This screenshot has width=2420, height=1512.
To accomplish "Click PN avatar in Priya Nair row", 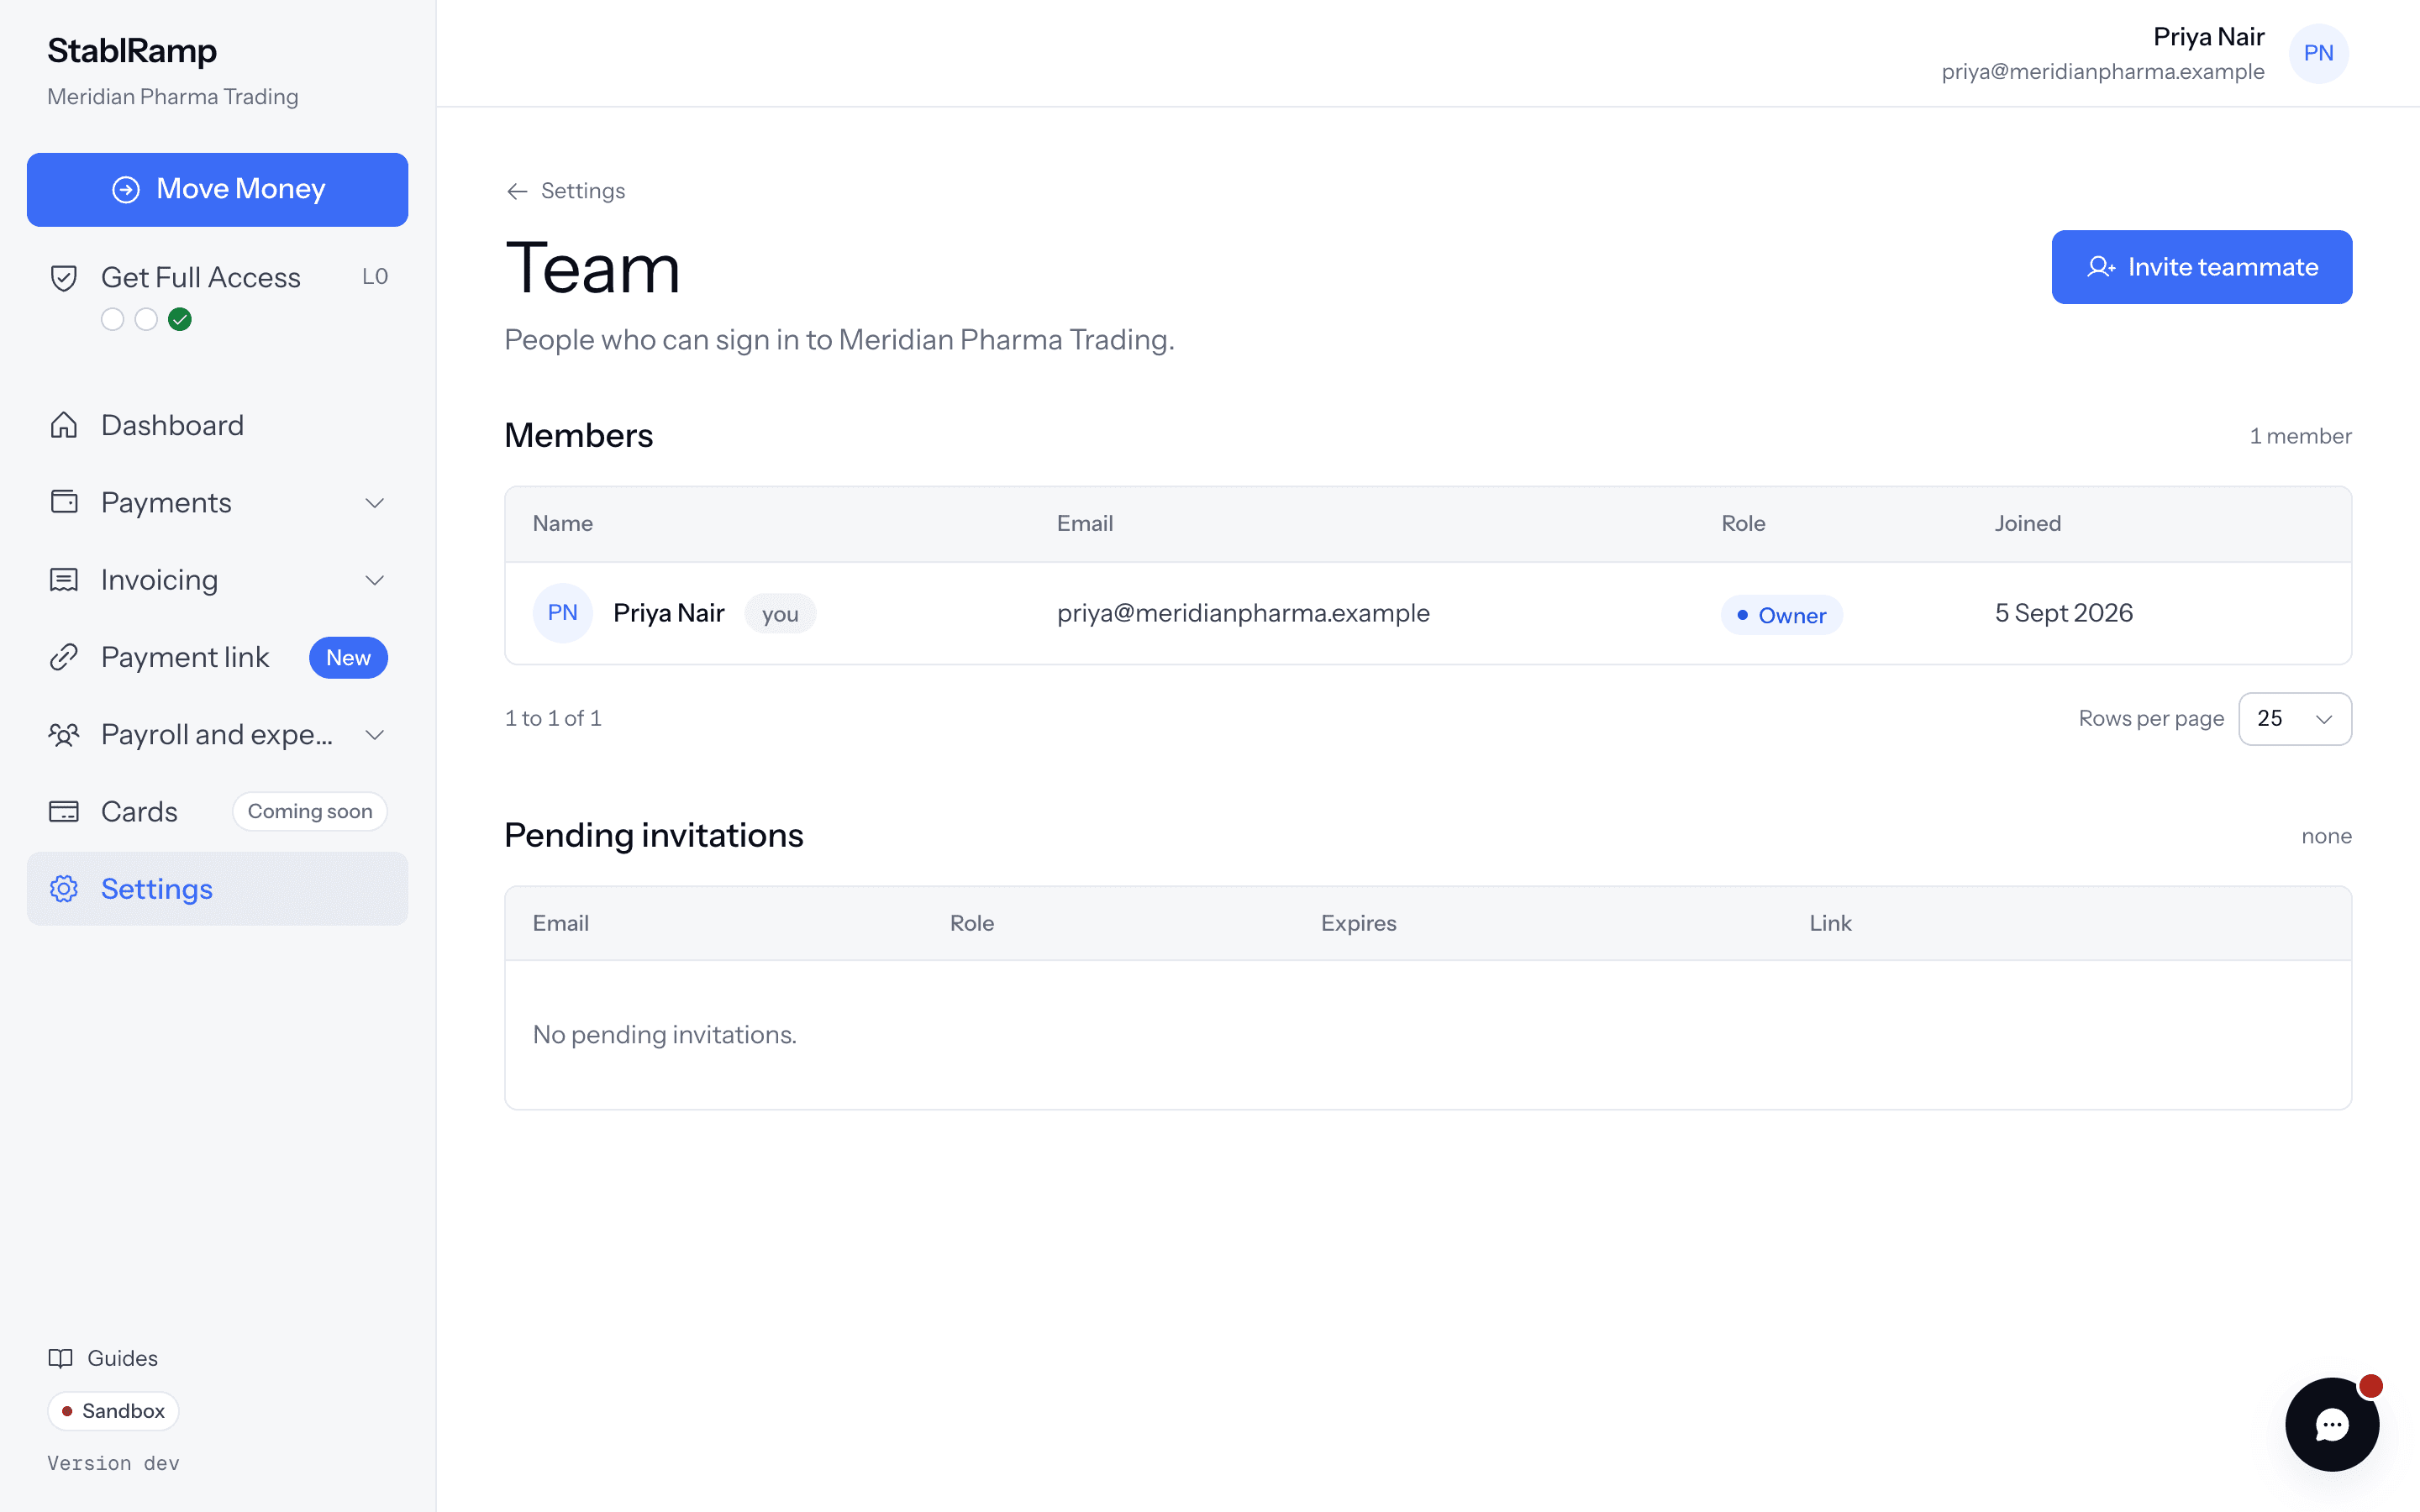I will click(x=562, y=613).
